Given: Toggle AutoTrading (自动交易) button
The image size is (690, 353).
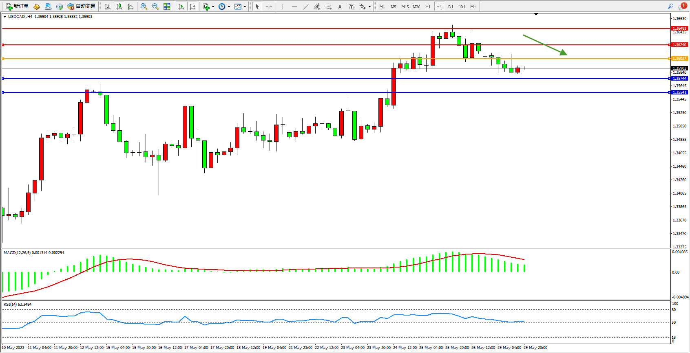Looking at the screenshot, I should point(82,7).
